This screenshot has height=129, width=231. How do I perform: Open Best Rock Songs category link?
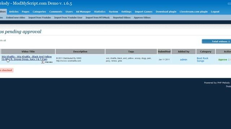(202, 59)
